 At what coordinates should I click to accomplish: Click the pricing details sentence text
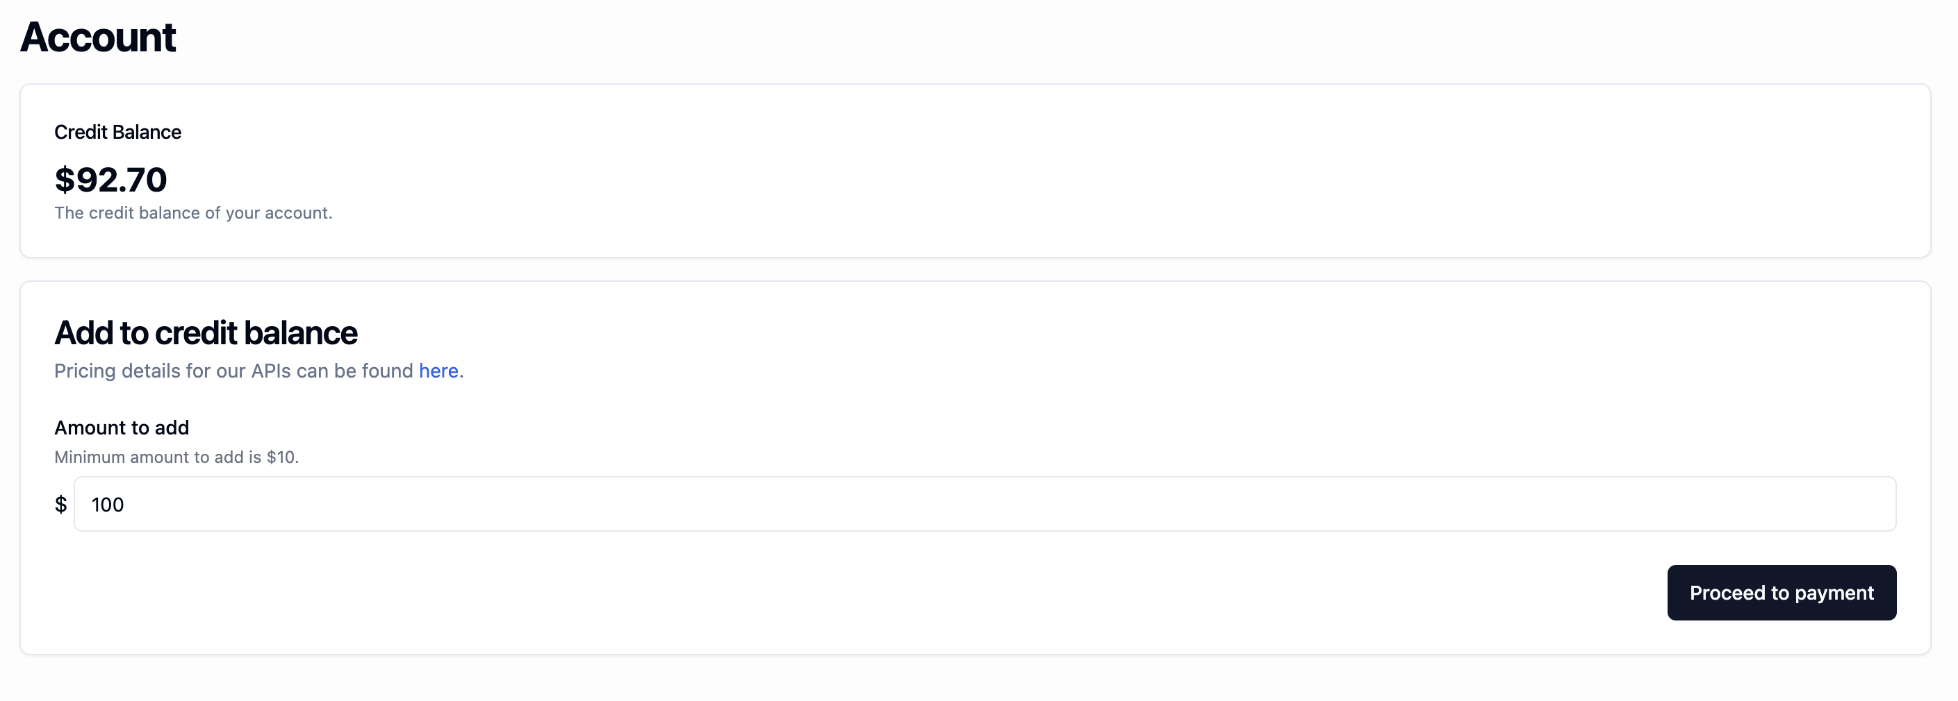coord(228,371)
